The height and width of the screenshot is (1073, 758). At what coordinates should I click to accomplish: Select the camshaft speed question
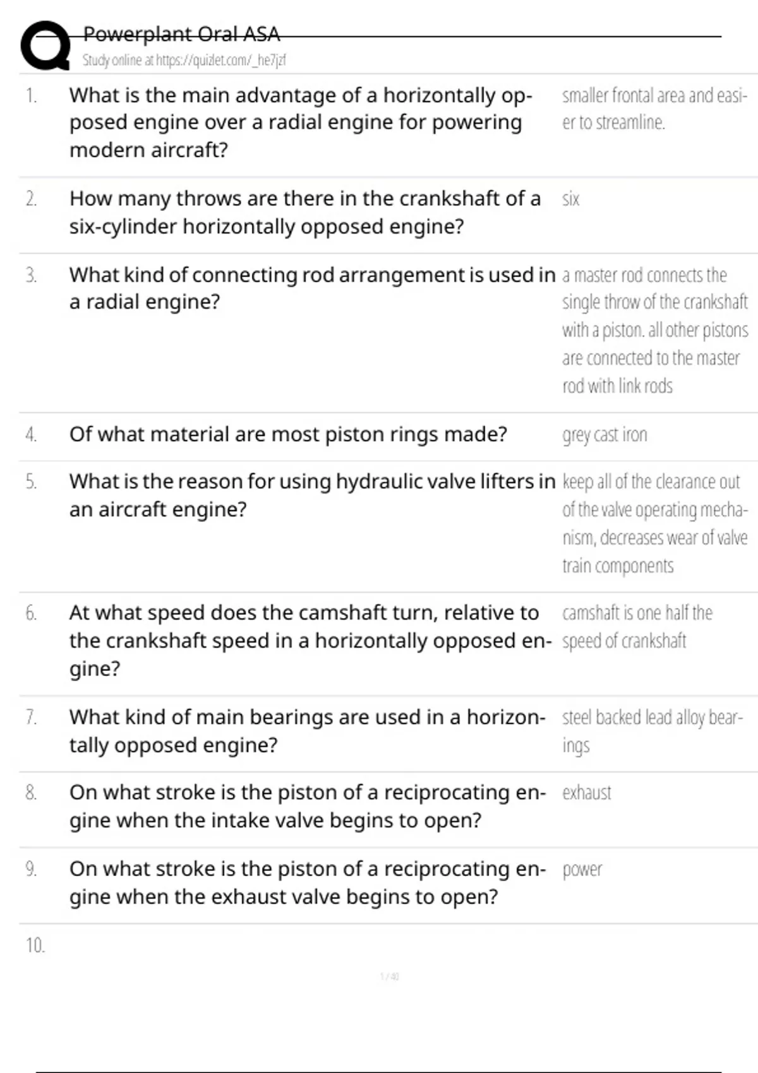coord(310,641)
